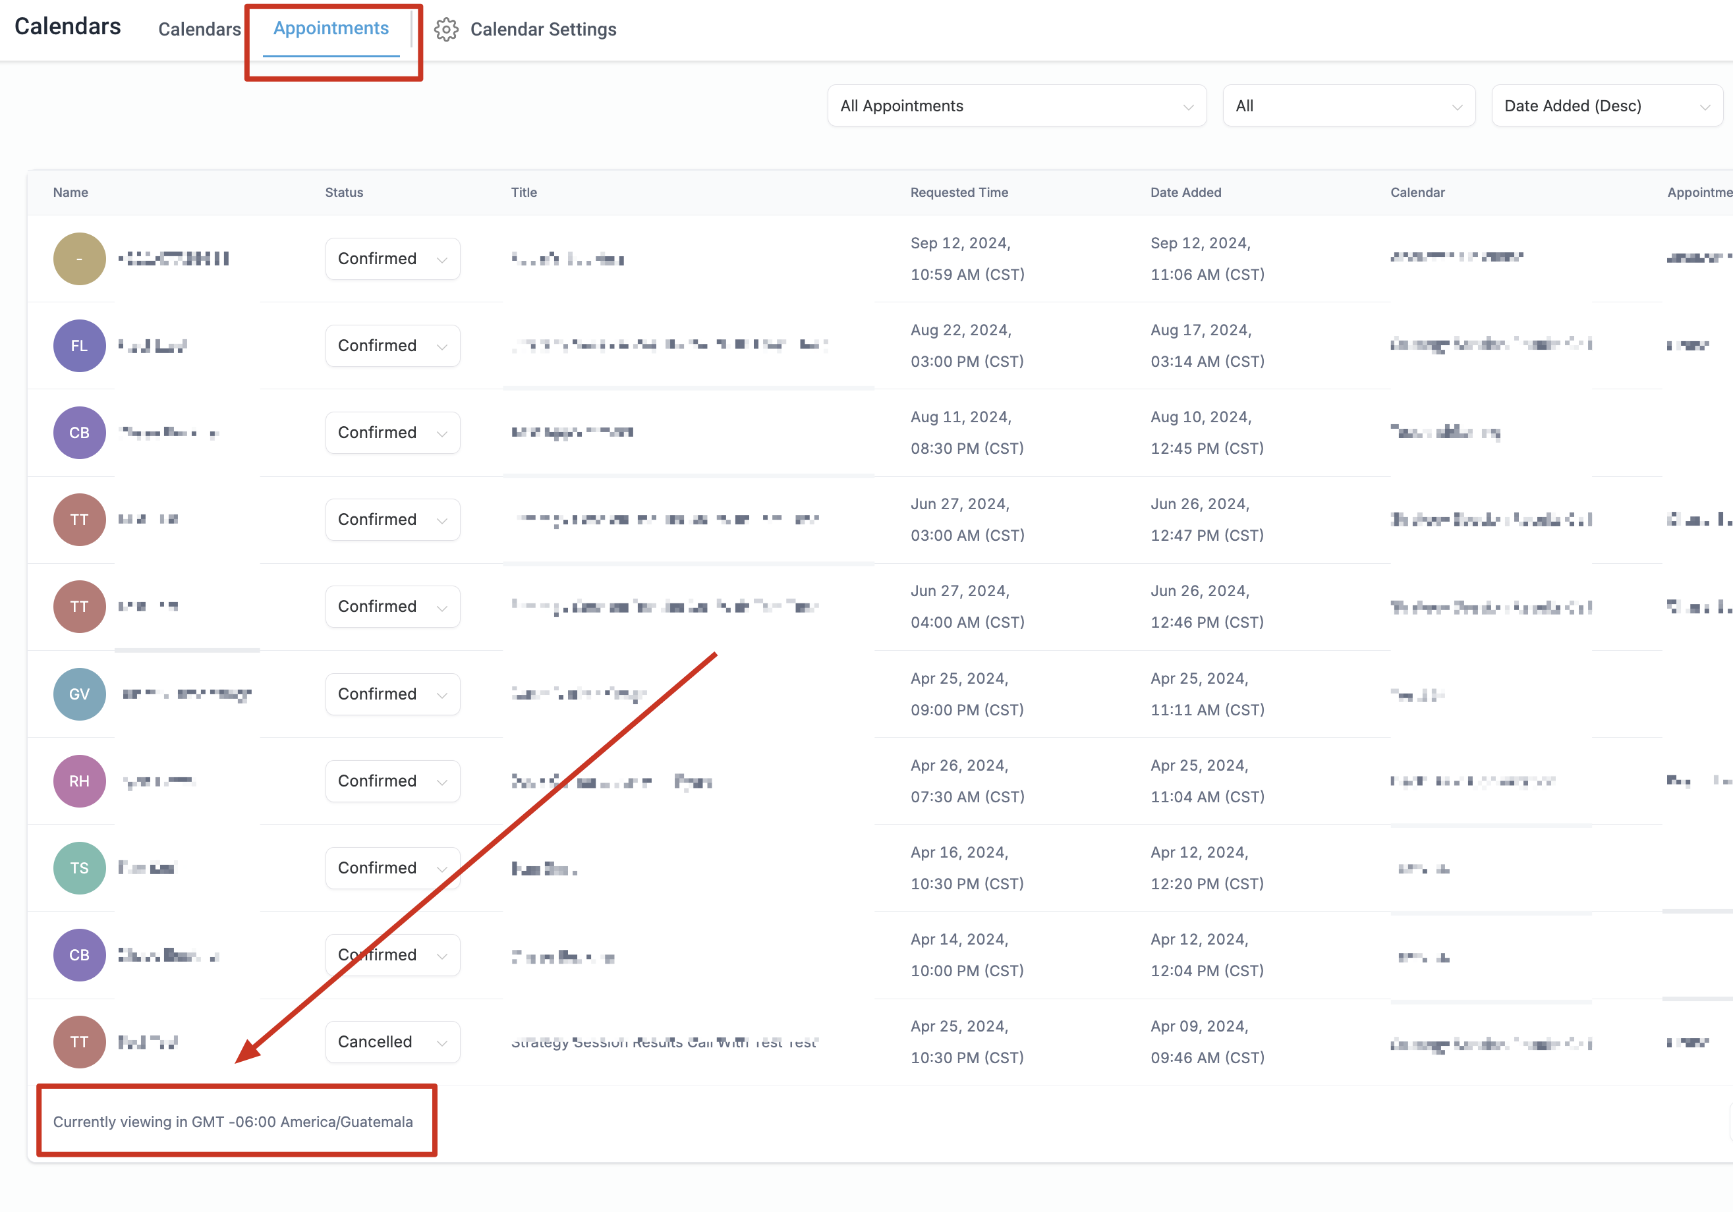Open the All Appointments filter dropdown
The width and height of the screenshot is (1733, 1212).
(1016, 105)
